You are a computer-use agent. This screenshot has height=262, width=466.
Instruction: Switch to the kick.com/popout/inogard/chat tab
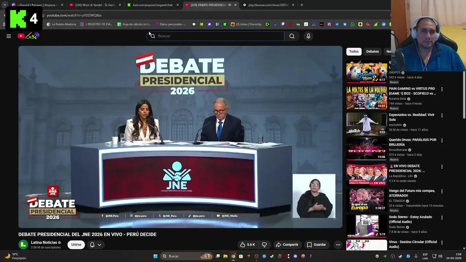[x=153, y=5]
